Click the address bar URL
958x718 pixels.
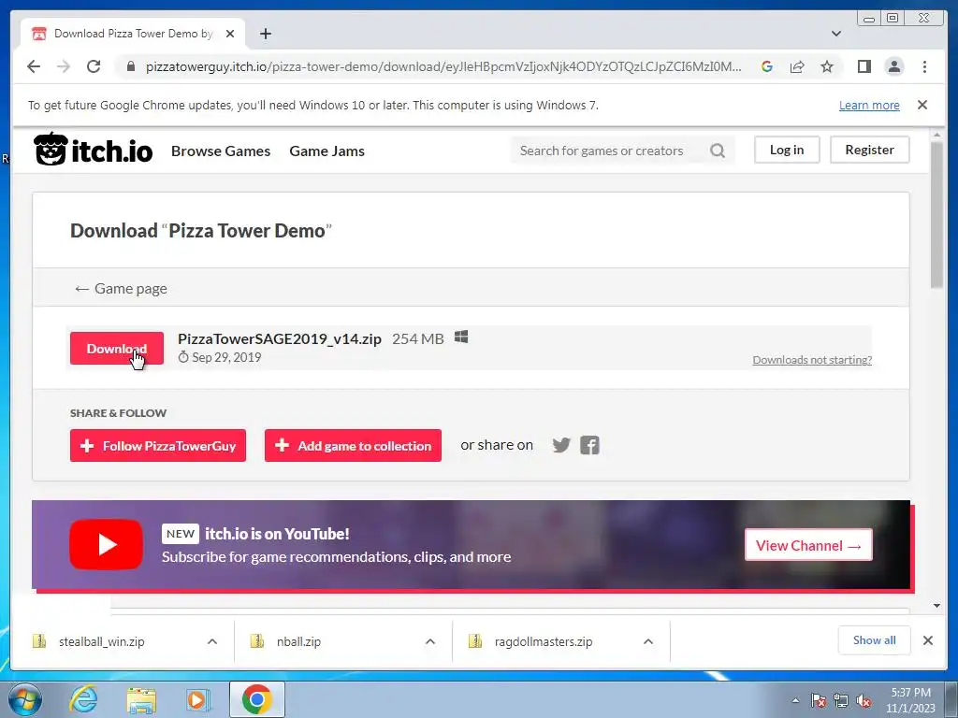(x=443, y=66)
